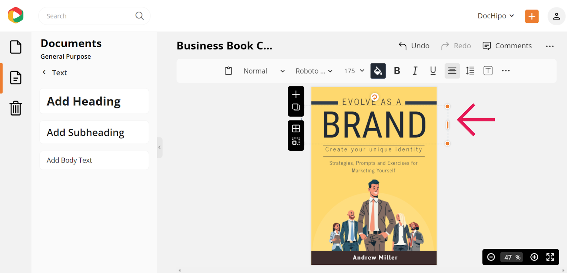Add a Subheading text element
Viewport: 568px width, 273px height.
[94, 132]
